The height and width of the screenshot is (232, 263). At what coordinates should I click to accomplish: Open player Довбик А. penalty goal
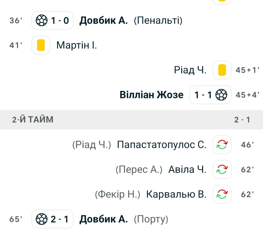103,20
